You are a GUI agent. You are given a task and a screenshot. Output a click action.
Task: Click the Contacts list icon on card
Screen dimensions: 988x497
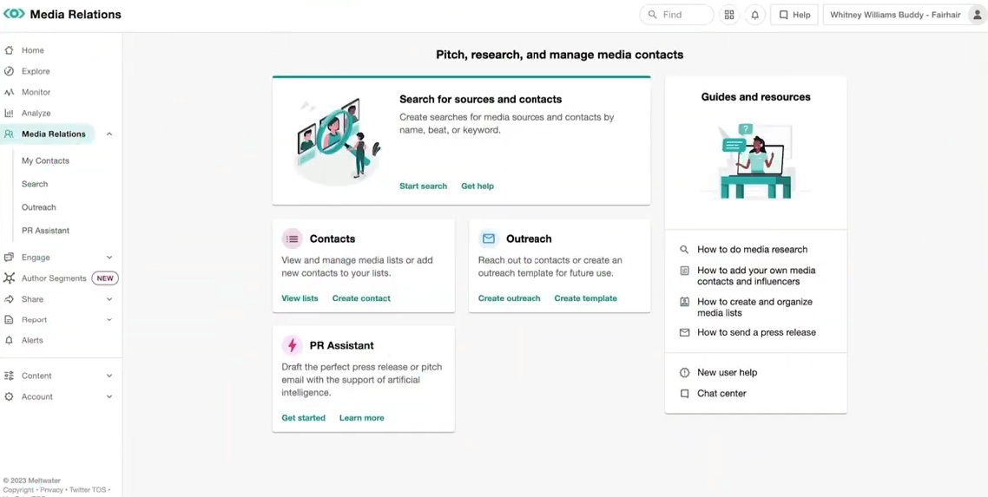pos(292,239)
